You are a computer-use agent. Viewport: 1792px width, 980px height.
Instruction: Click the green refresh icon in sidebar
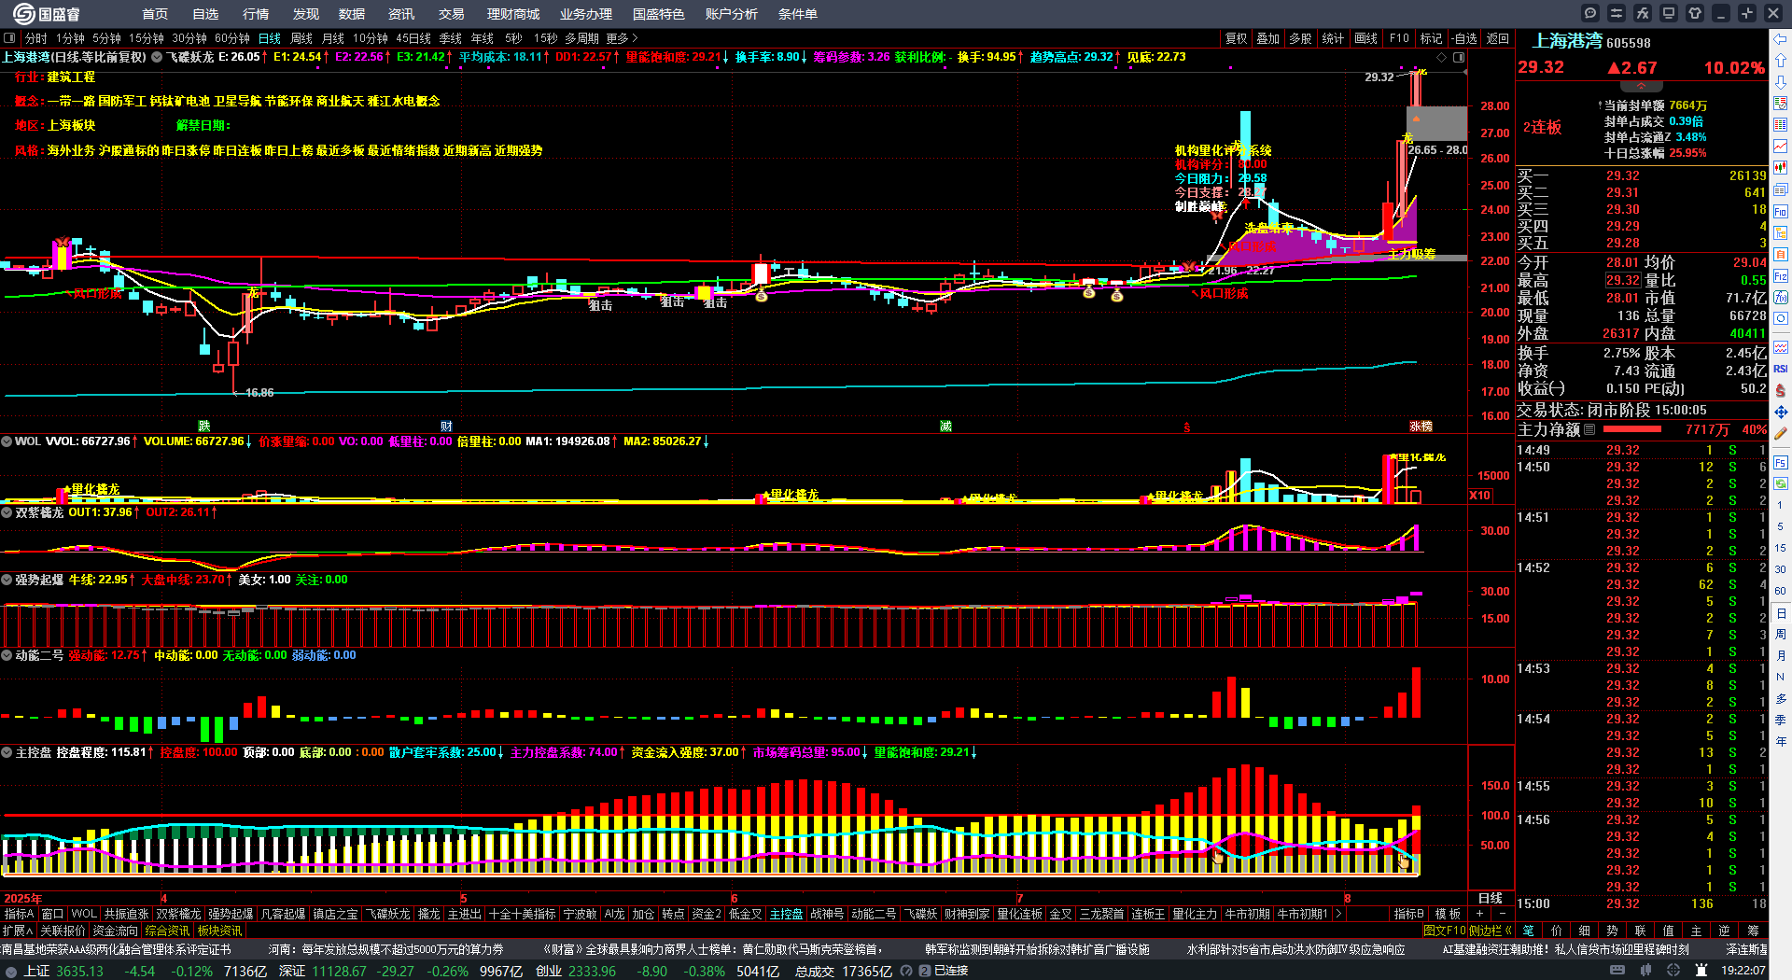click(1781, 483)
